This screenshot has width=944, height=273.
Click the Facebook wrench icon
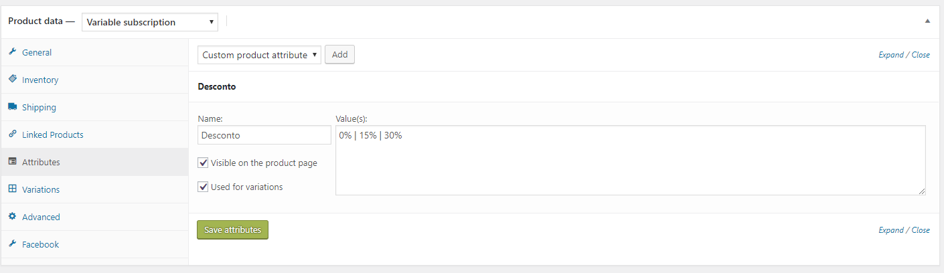point(12,244)
